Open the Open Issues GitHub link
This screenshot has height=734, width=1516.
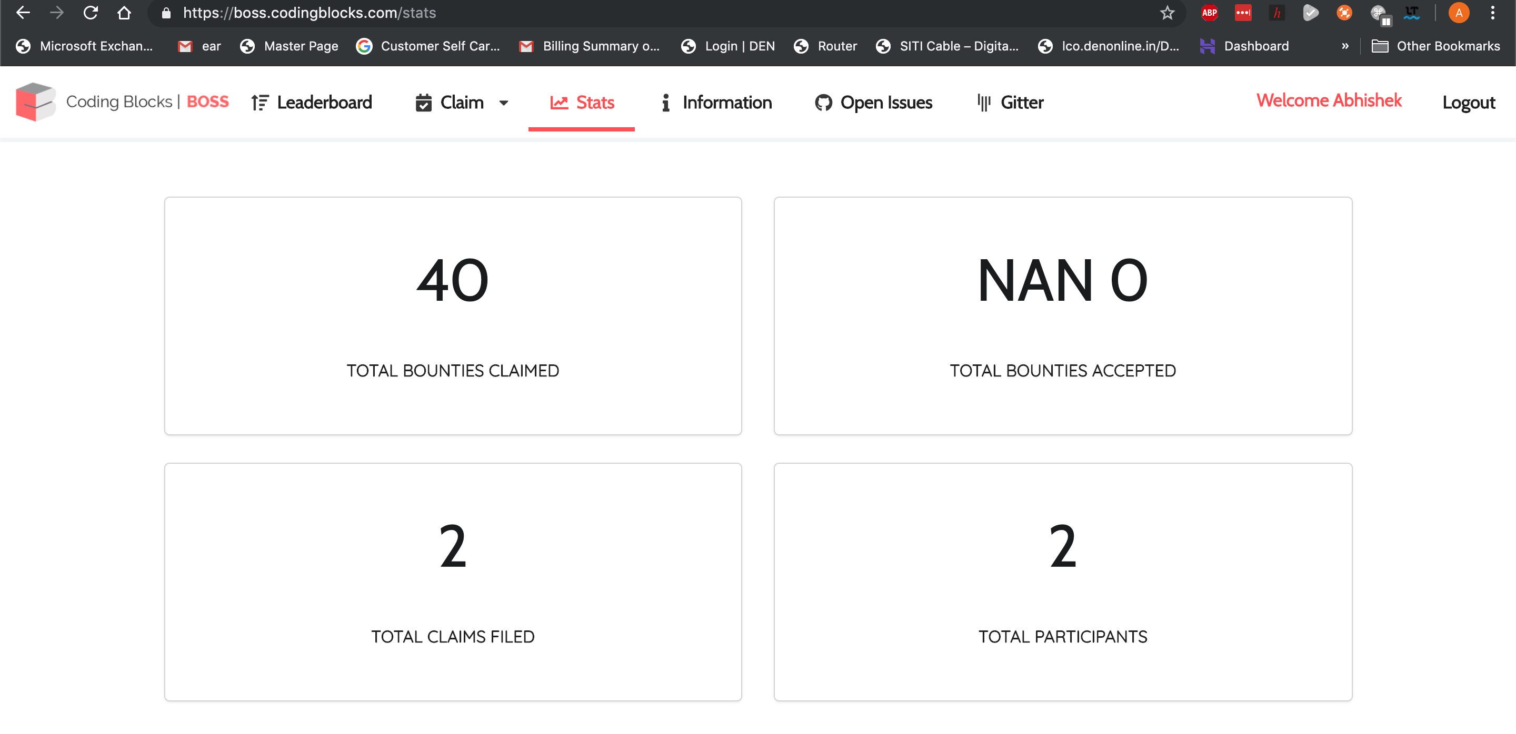point(873,103)
